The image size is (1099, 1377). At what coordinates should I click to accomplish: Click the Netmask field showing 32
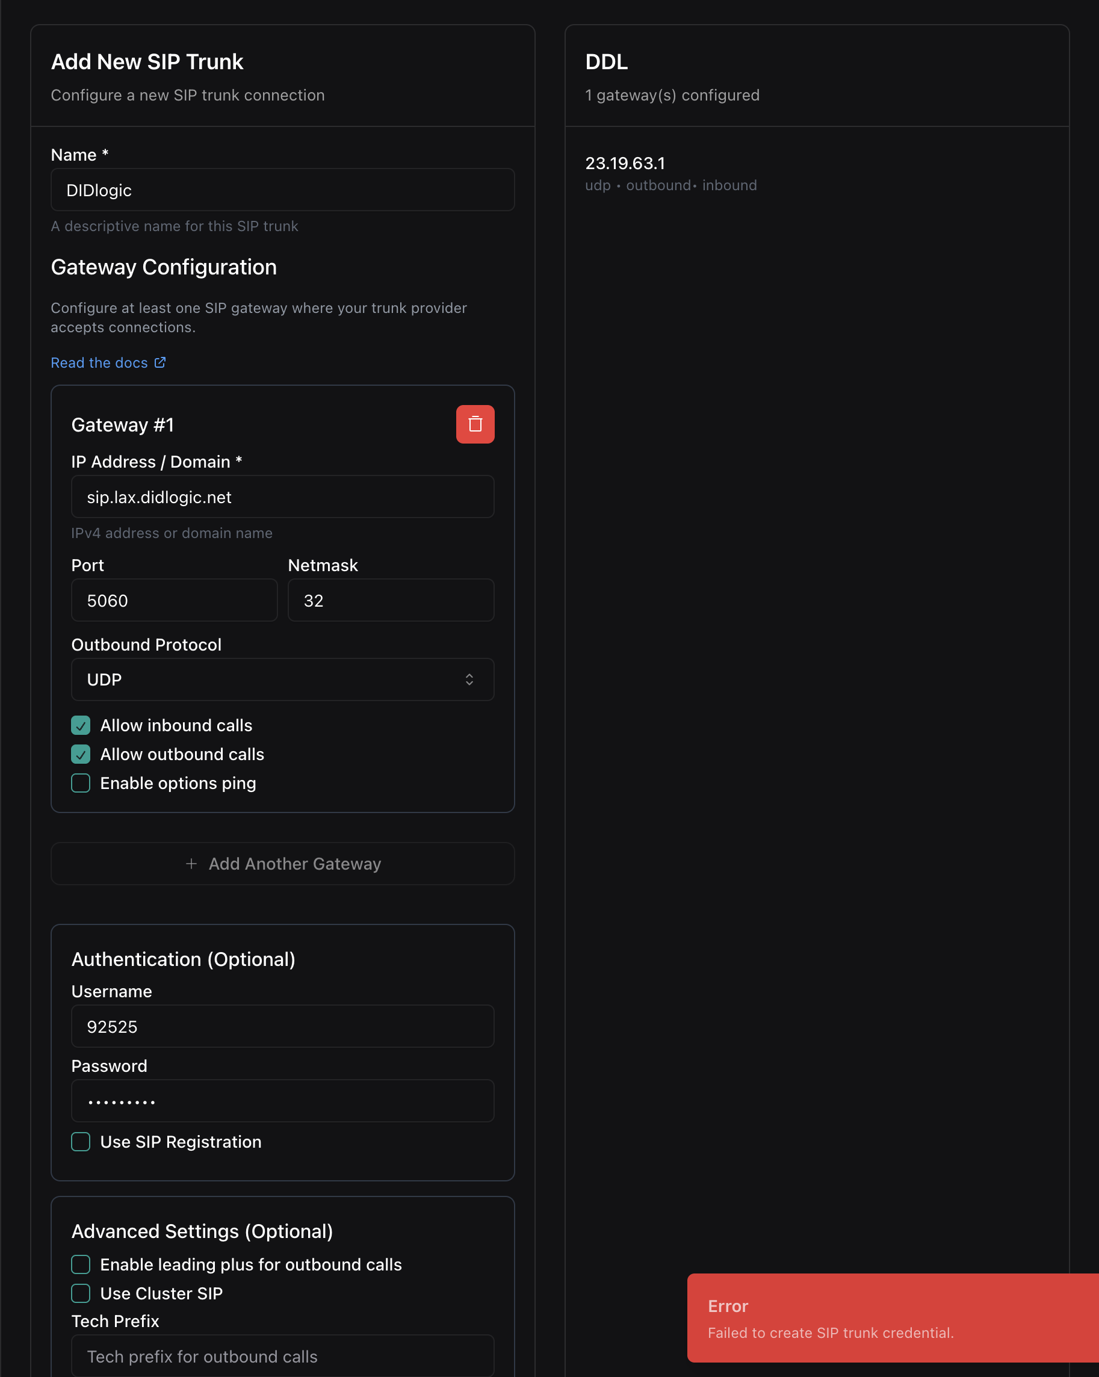click(x=390, y=599)
